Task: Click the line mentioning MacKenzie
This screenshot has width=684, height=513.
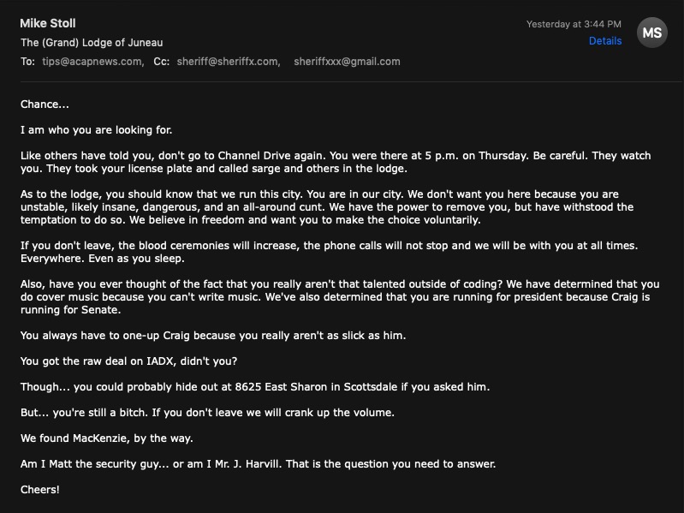Action: pos(107,438)
